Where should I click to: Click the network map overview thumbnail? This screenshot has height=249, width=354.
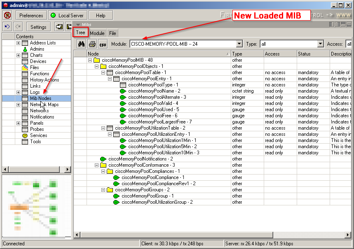(36, 207)
